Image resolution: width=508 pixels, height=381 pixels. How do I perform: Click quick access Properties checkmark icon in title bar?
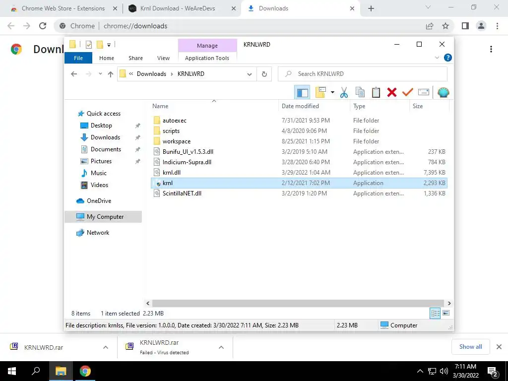[x=89, y=44]
